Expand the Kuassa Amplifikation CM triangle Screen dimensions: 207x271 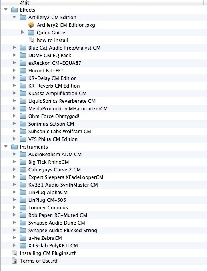click(14, 93)
